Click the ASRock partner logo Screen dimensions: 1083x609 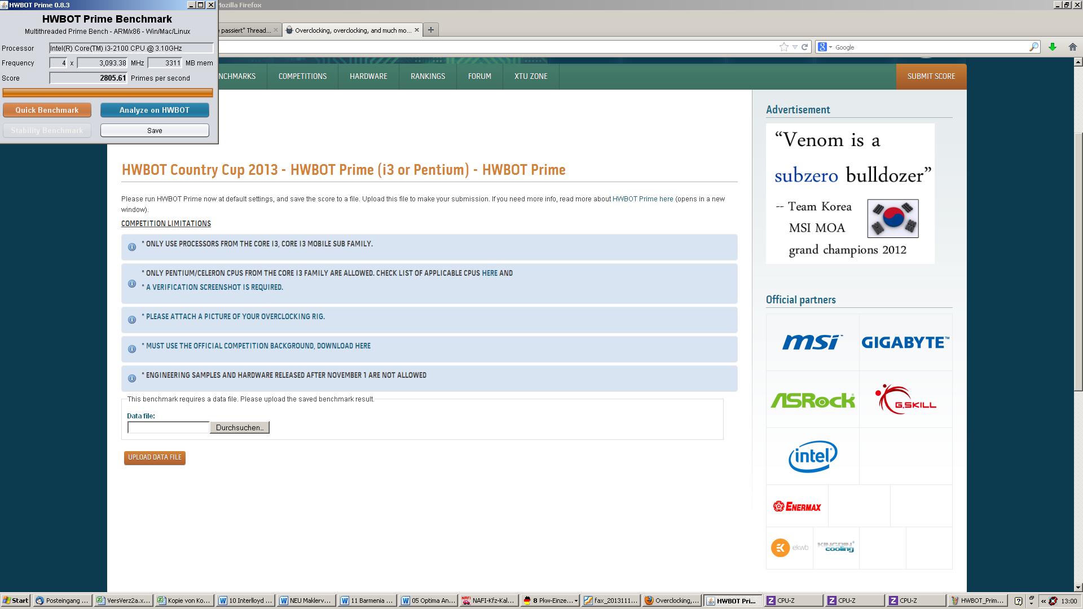coord(812,400)
